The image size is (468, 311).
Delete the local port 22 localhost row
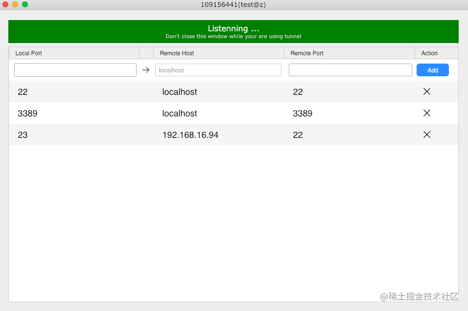coord(426,91)
